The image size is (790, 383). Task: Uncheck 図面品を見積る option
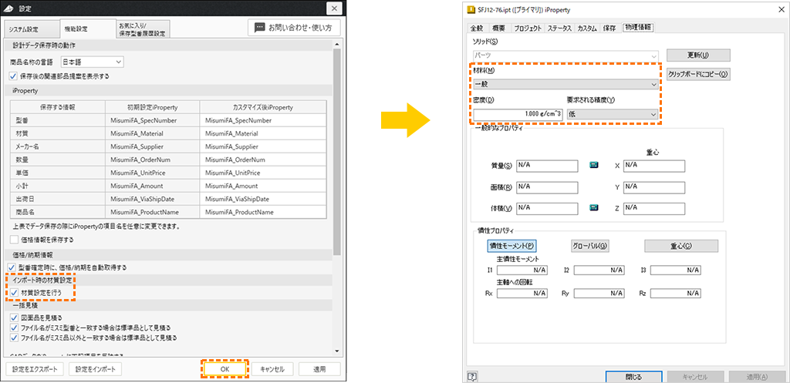click(x=14, y=317)
